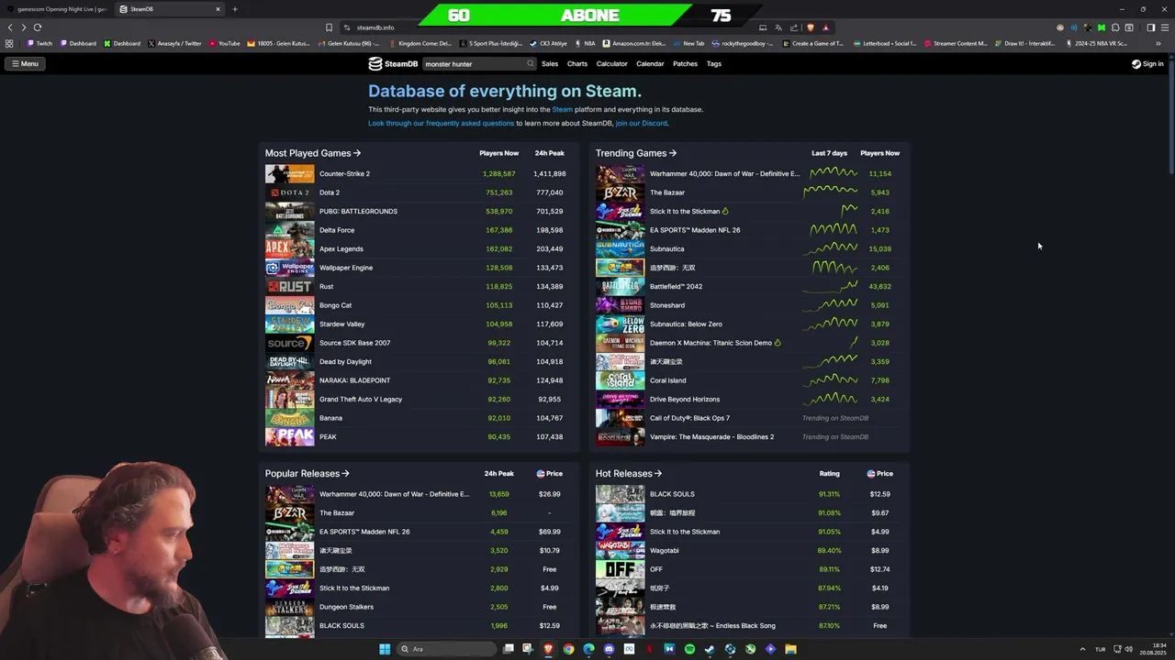Expand the Popular Releases section
The width and height of the screenshot is (1175, 660).
click(x=308, y=474)
